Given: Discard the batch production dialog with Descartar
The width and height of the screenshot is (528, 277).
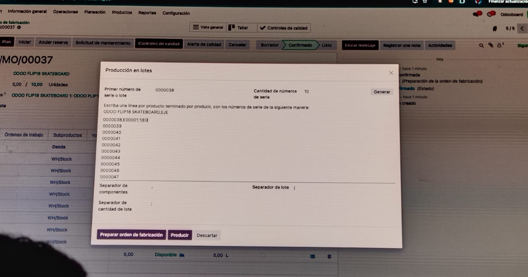Looking at the screenshot, I should 207,235.
